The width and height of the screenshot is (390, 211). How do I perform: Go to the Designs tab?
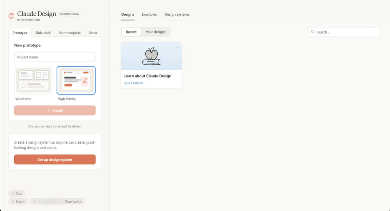pos(128,14)
